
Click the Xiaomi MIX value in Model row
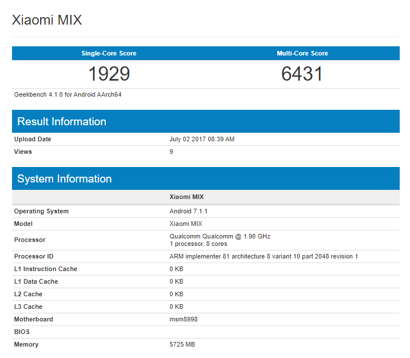tap(186, 224)
